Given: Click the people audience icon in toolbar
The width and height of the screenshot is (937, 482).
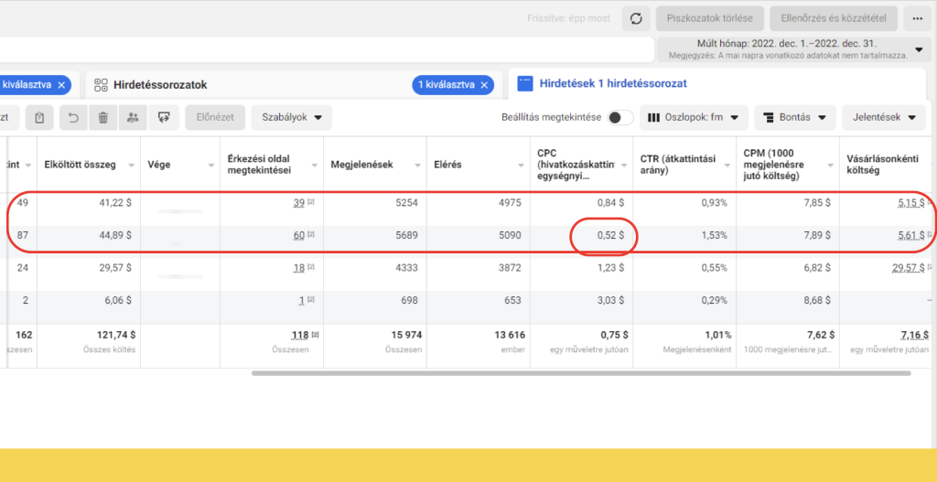Looking at the screenshot, I should [134, 117].
